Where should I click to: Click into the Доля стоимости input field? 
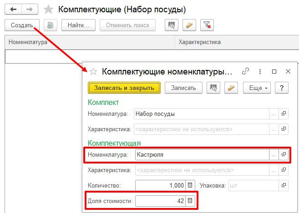[161, 200]
